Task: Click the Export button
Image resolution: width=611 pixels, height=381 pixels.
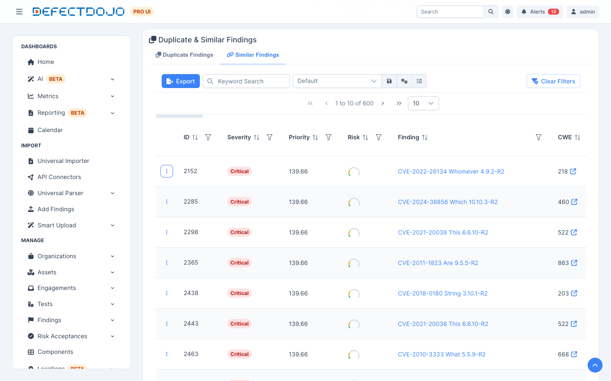Action: click(x=181, y=81)
